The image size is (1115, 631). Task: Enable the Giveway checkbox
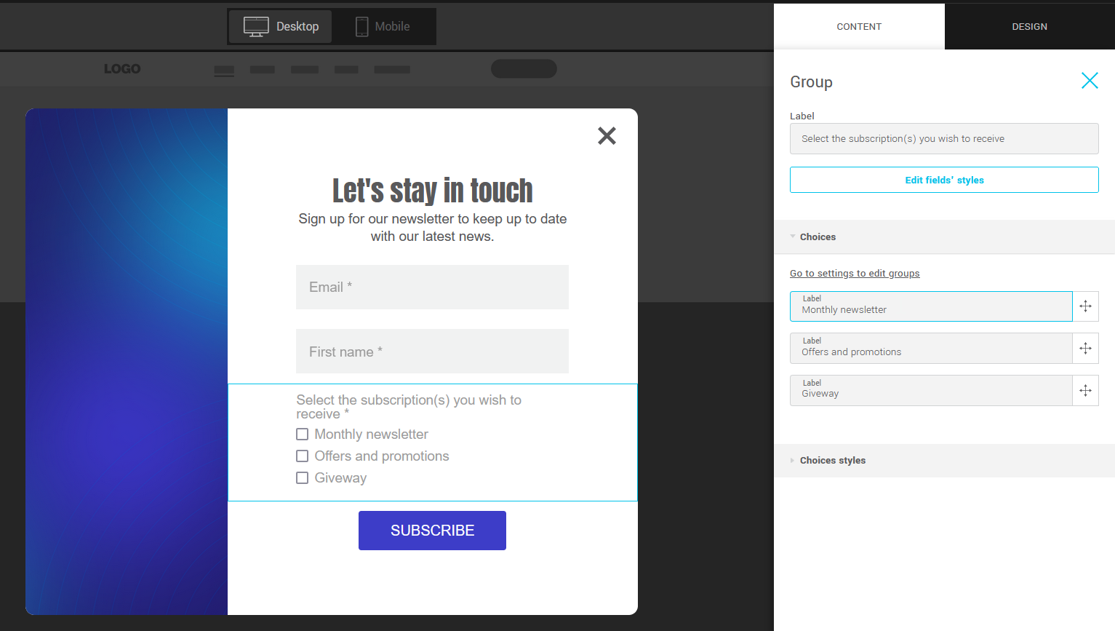[x=303, y=478]
